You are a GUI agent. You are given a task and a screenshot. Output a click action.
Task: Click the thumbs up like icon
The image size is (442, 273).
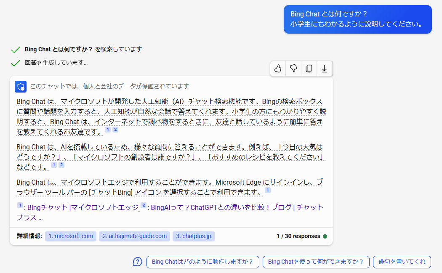point(278,69)
